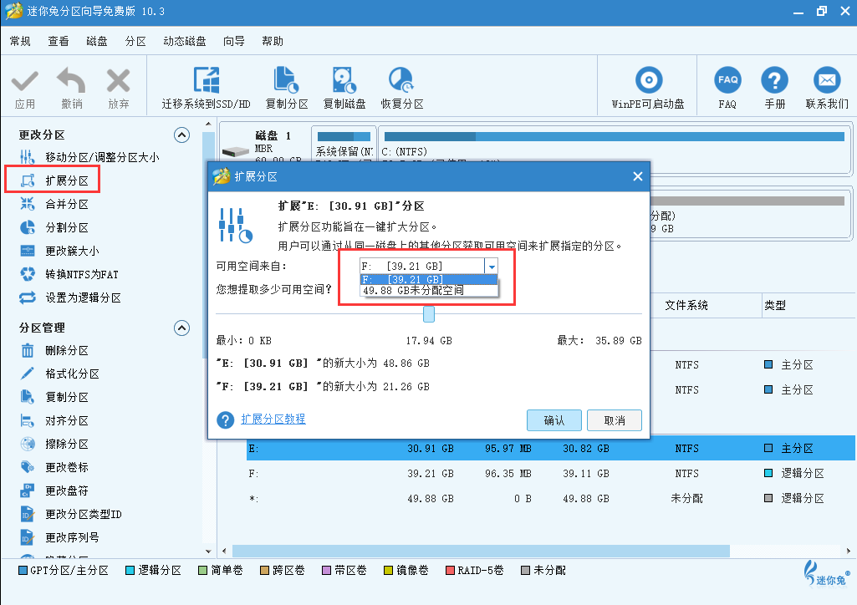Click the free space slider handle
857x605 pixels.
[x=429, y=314]
